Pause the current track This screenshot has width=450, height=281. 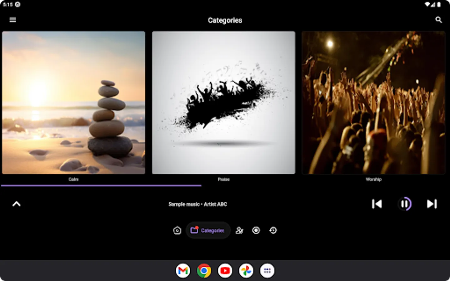click(405, 204)
